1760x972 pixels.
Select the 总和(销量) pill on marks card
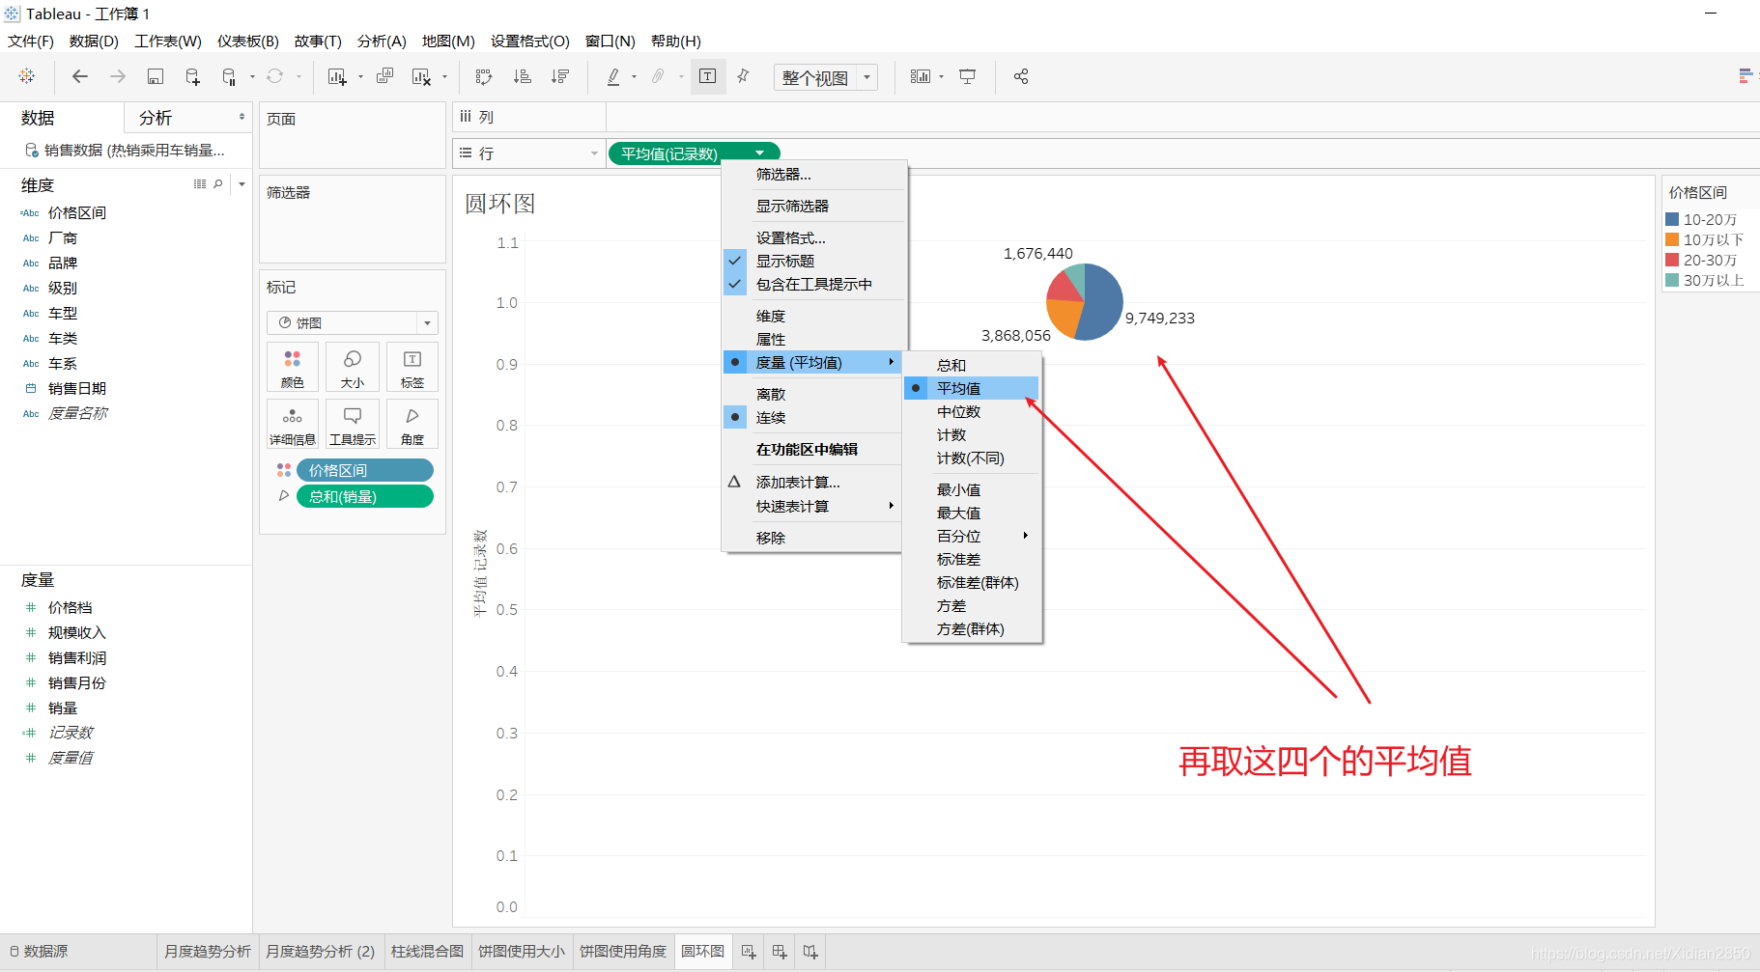pyautogui.click(x=365, y=497)
